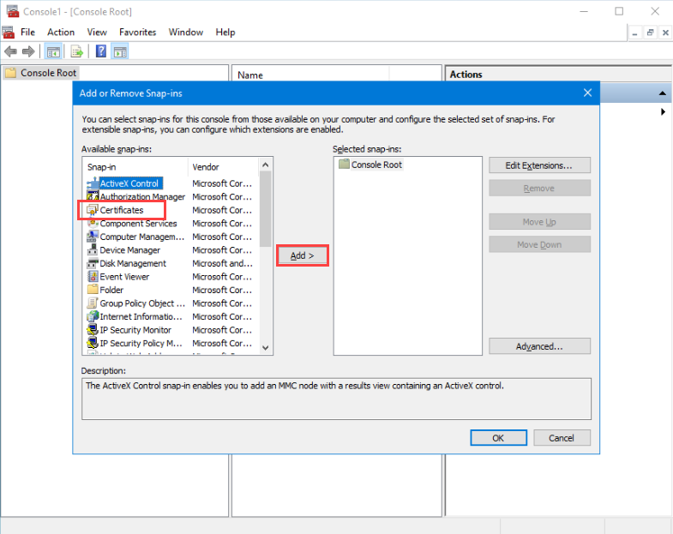Click the Computer Management snap-in icon
The width and height of the screenshot is (673, 534).
pyautogui.click(x=93, y=237)
